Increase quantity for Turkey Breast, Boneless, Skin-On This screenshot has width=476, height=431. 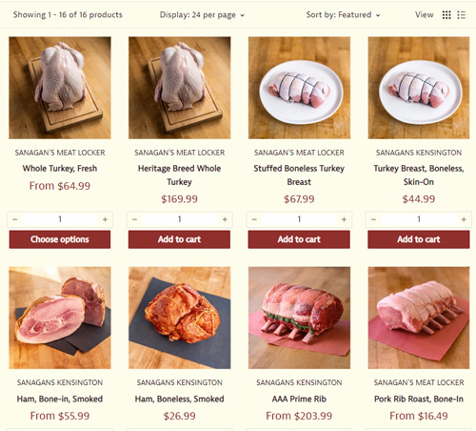tap(464, 219)
